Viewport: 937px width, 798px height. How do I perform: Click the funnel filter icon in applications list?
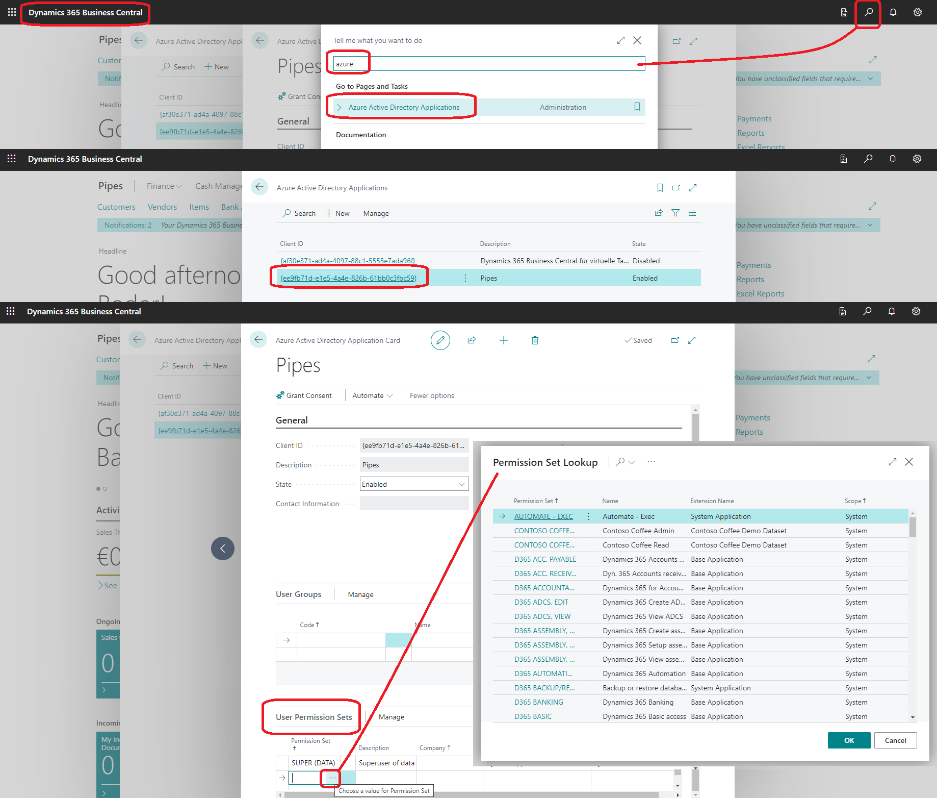click(x=675, y=213)
